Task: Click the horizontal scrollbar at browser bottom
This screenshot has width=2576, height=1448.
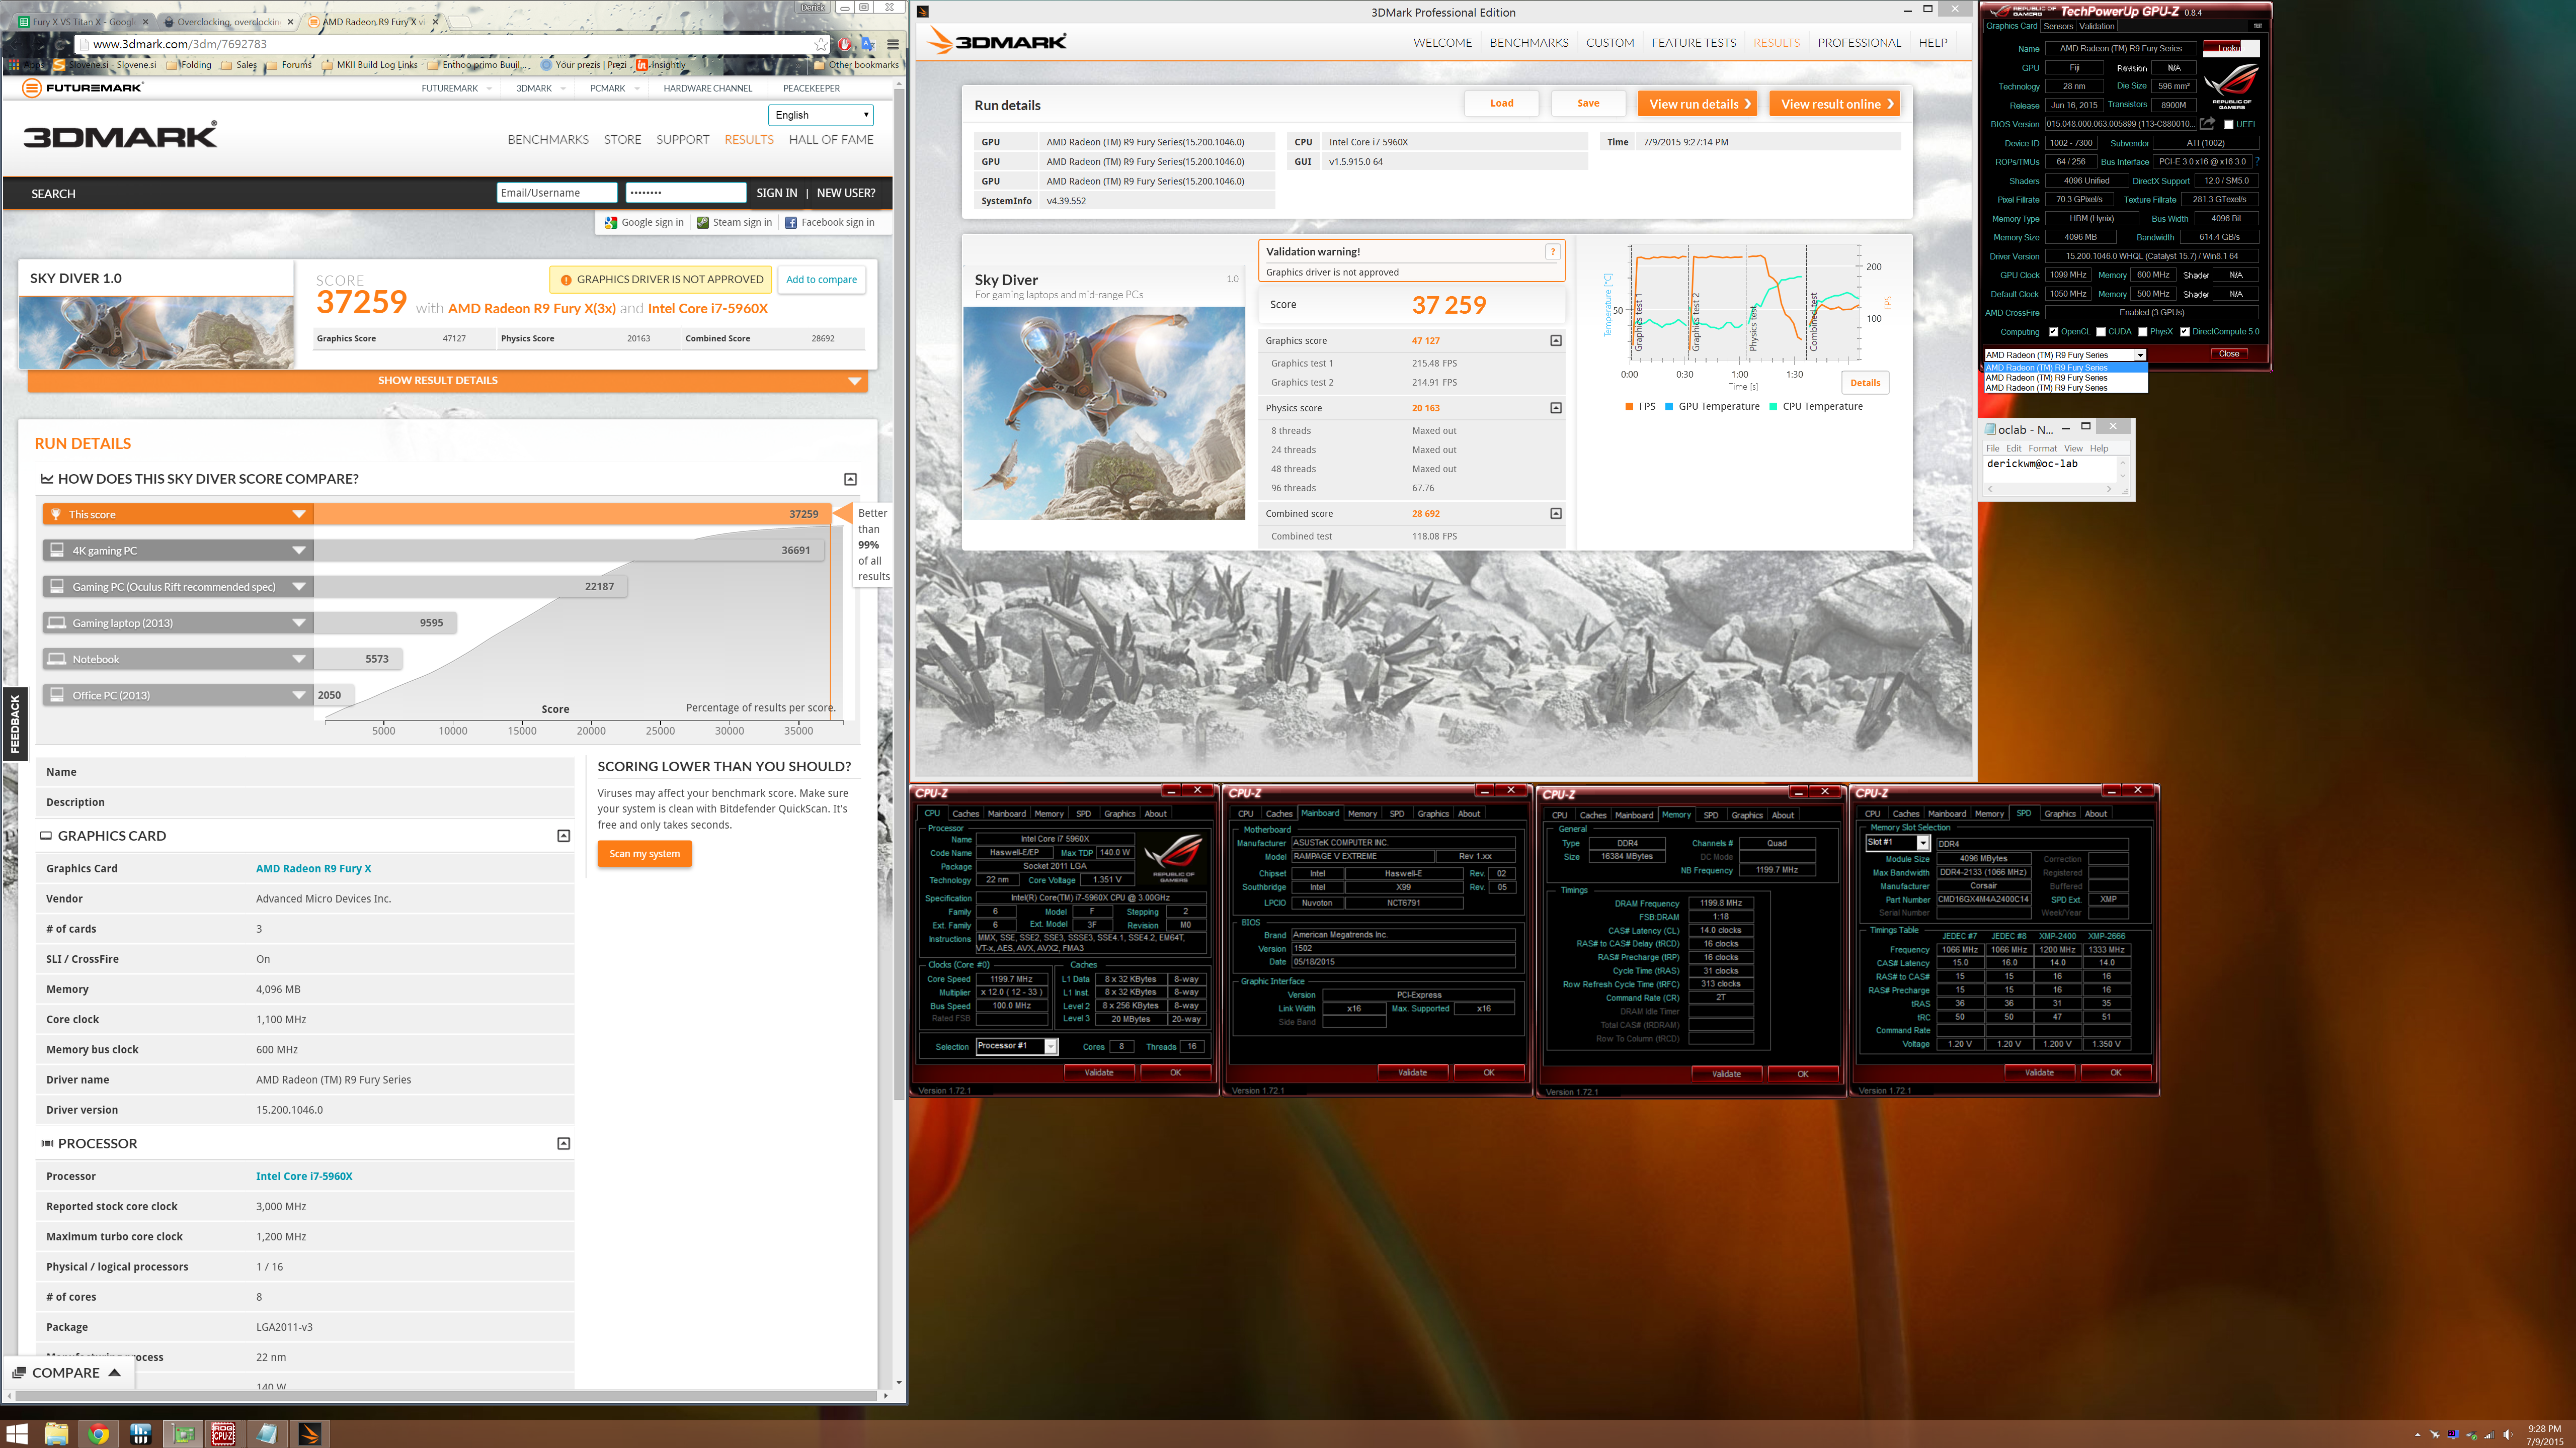Action: (x=445, y=1395)
